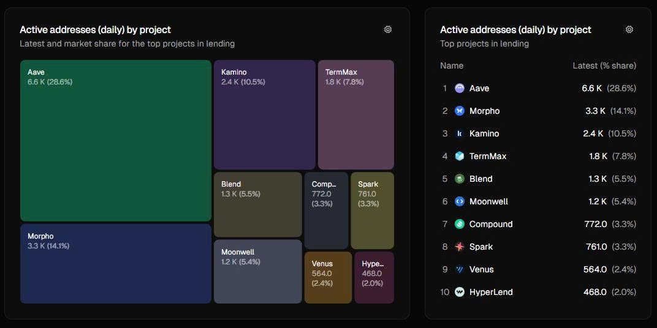Select the blue Morpho treemap tile
The image size is (657, 328).
(x=116, y=264)
